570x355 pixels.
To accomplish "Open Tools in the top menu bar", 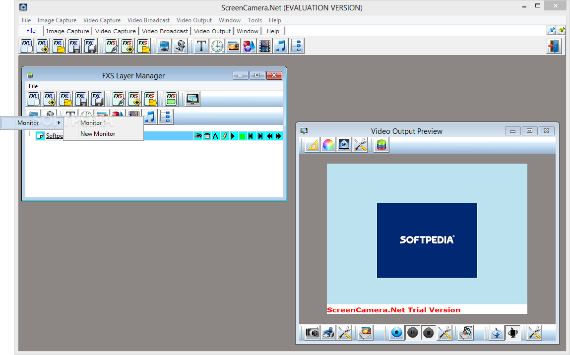I will [254, 20].
